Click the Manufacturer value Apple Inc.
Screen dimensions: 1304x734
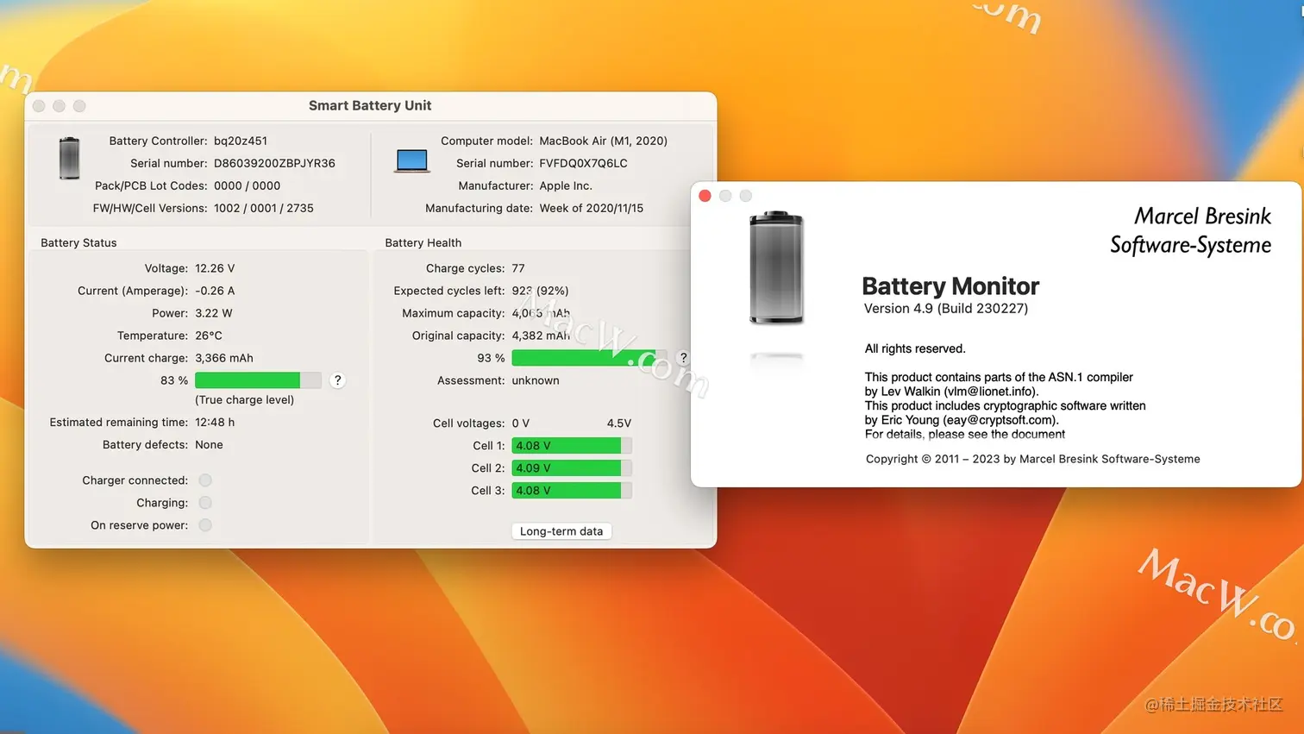[566, 185]
